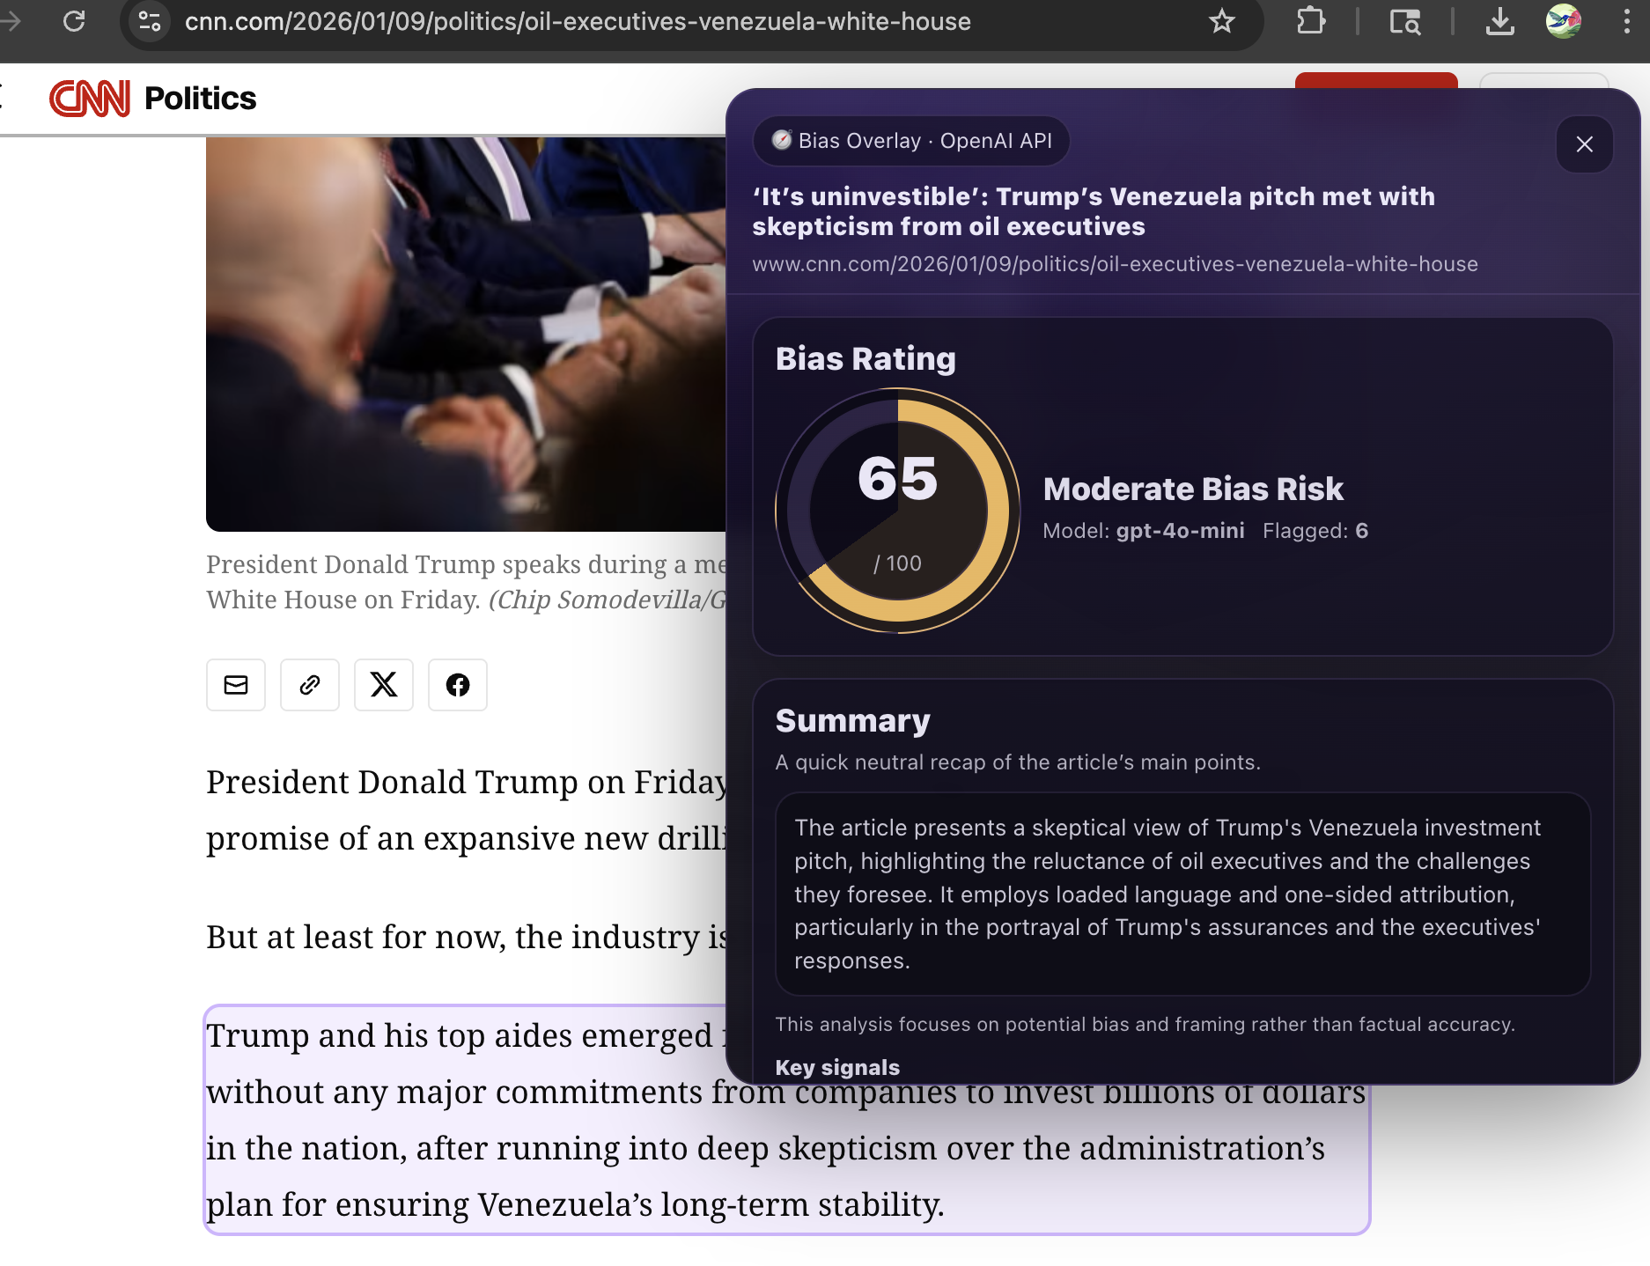Image resolution: width=1650 pixels, height=1266 pixels.
Task: Click 'A quick neutral recap' subtitle text
Action: [1018, 762]
